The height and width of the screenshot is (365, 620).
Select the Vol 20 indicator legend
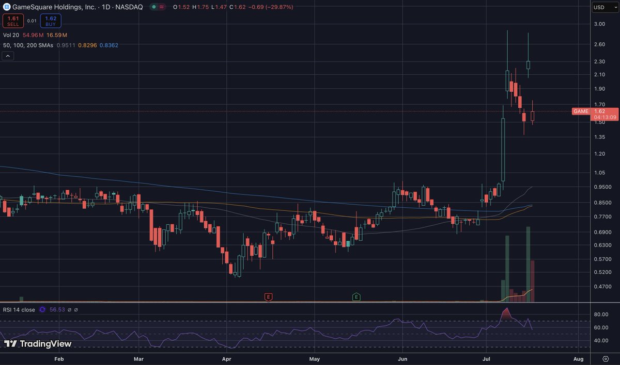(x=11, y=35)
